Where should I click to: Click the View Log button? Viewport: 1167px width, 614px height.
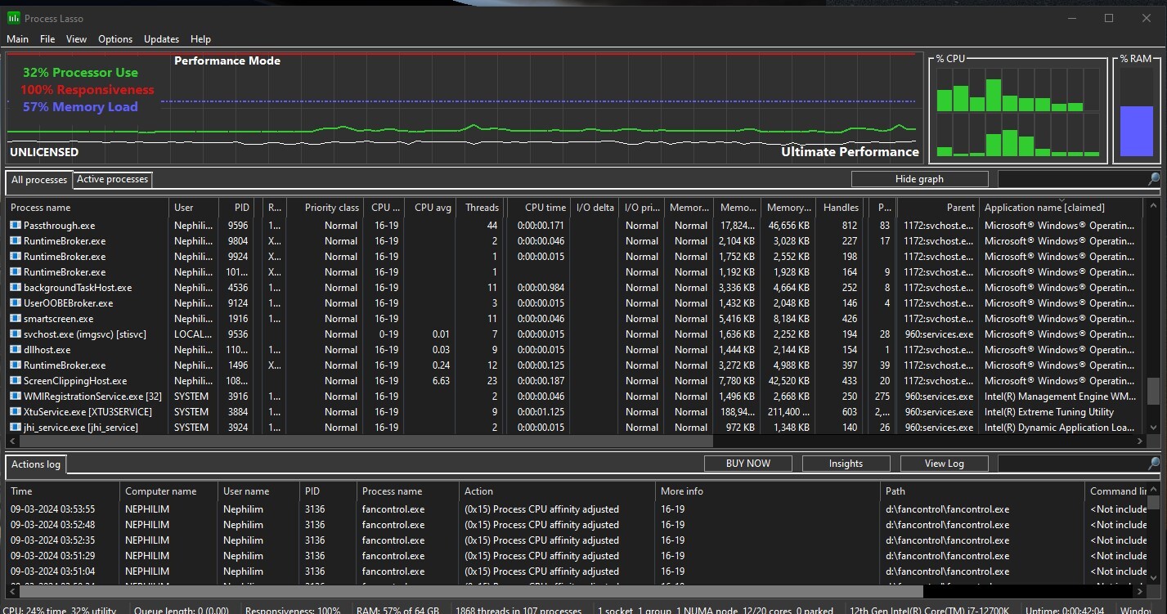tap(944, 464)
